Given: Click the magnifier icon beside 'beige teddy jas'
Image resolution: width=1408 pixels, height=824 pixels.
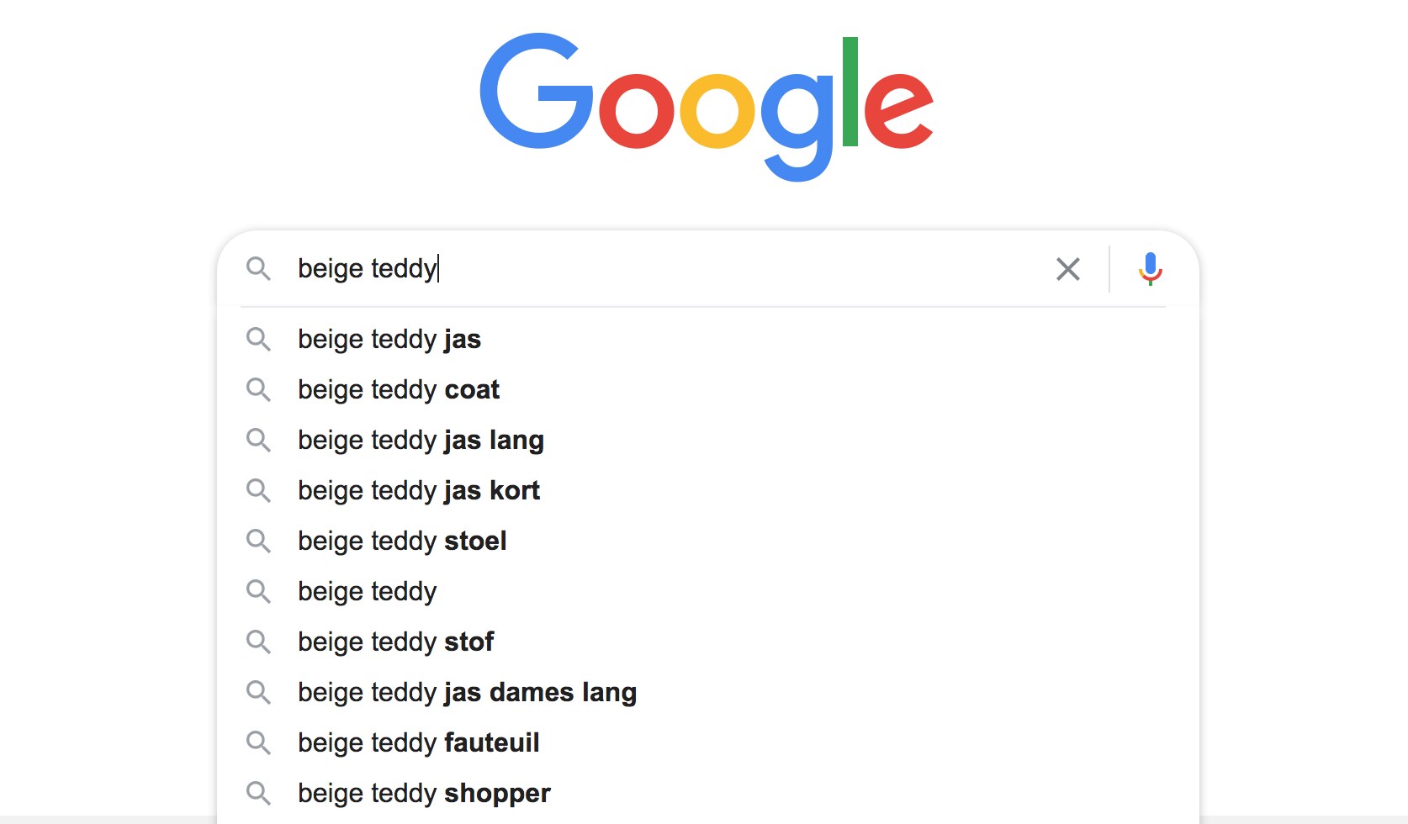Looking at the screenshot, I should [x=258, y=340].
